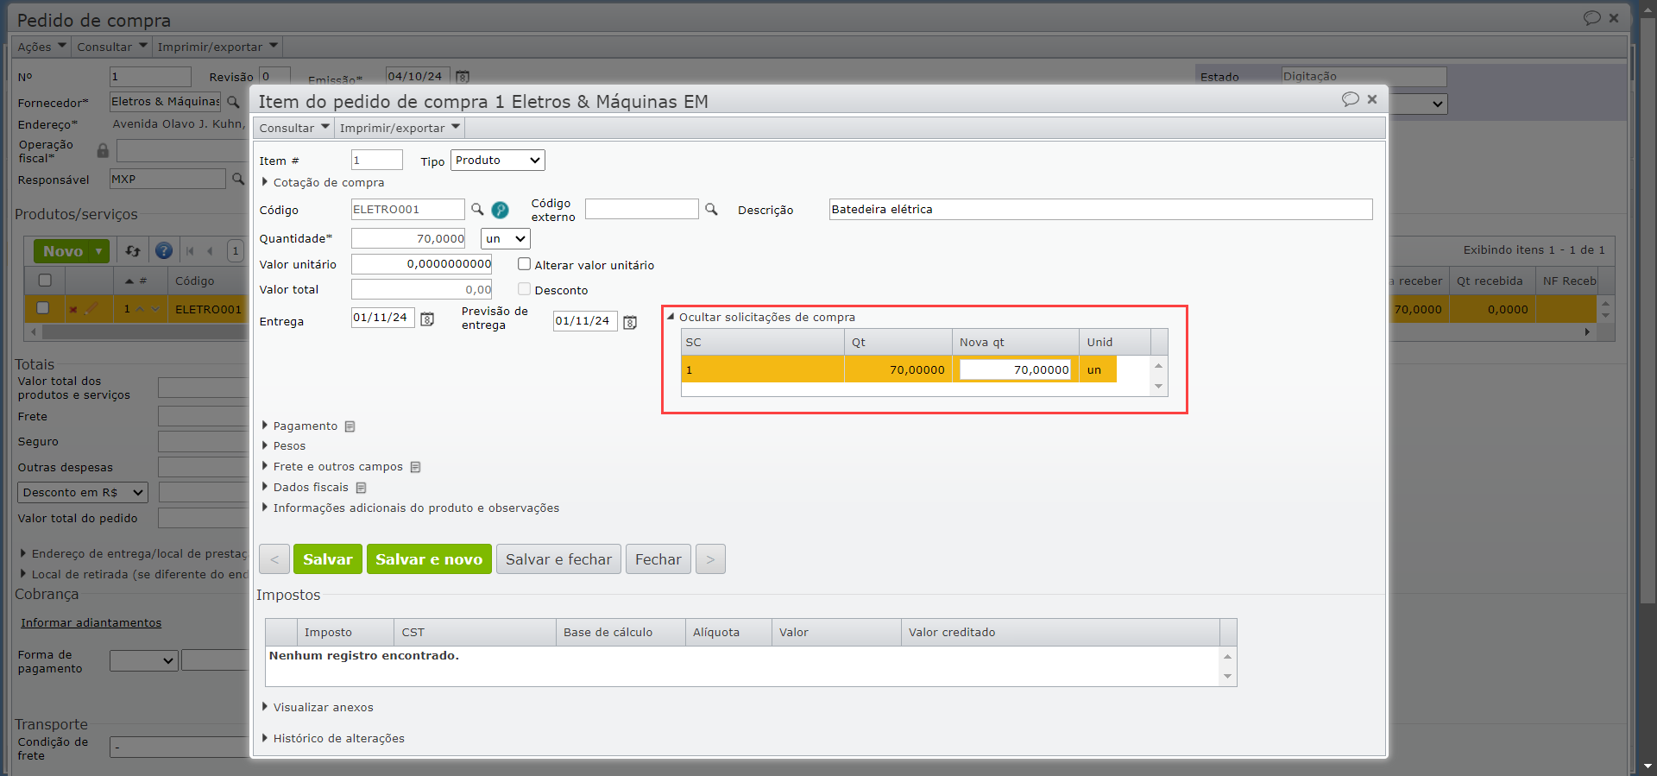The width and height of the screenshot is (1657, 776).
Task: Go to previous page of the products grid
Action: tap(210, 251)
